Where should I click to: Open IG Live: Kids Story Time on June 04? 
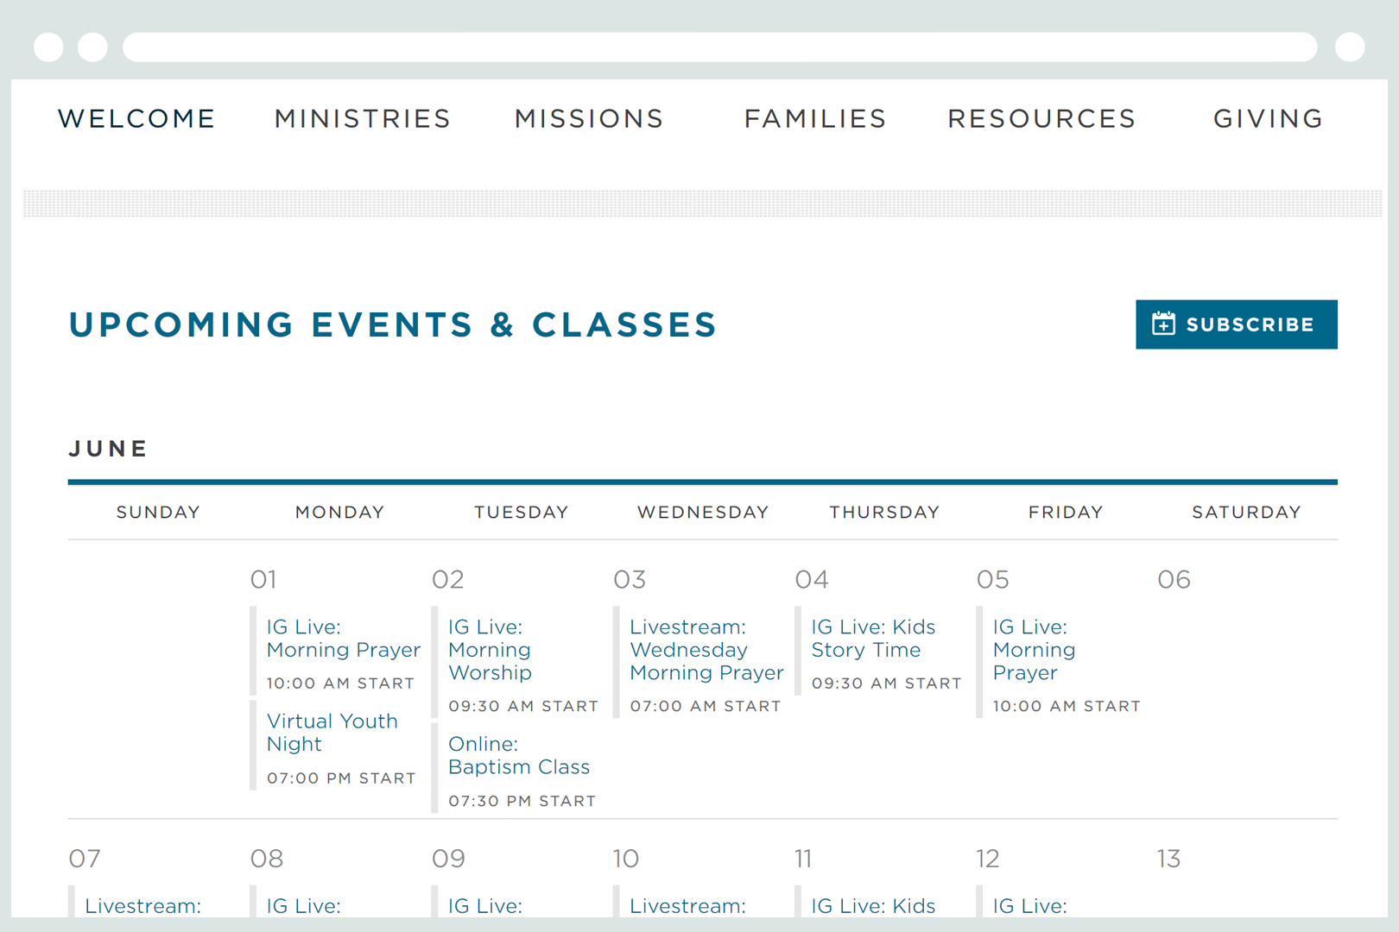tap(873, 639)
